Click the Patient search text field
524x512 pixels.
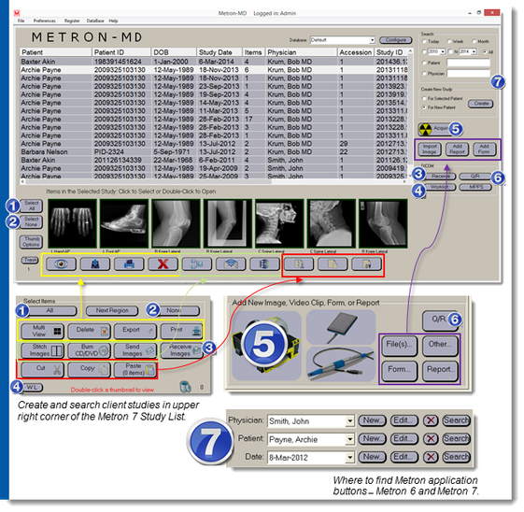pyautogui.click(x=469, y=63)
